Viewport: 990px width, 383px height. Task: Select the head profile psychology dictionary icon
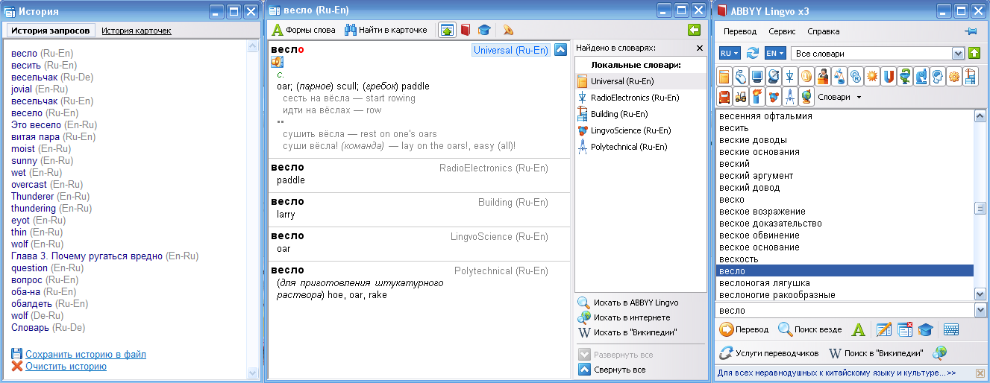(938, 76)
